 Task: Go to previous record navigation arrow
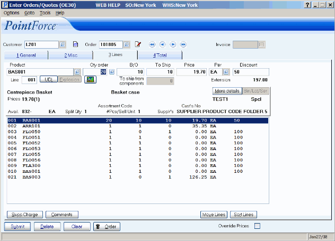[x=162, y=44]
